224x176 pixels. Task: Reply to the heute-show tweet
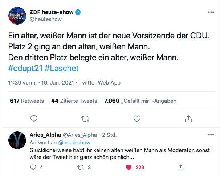point(34,119)
